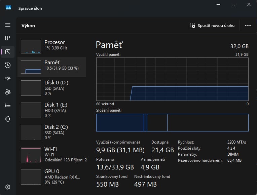Open Task Manager settings gear
Viewport: 257px width, 195px height.
click(8, 187)
